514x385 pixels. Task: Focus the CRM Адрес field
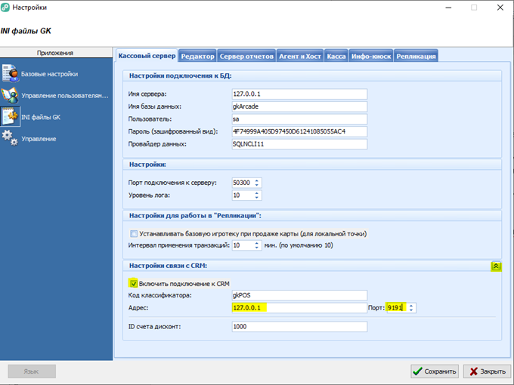299,308
